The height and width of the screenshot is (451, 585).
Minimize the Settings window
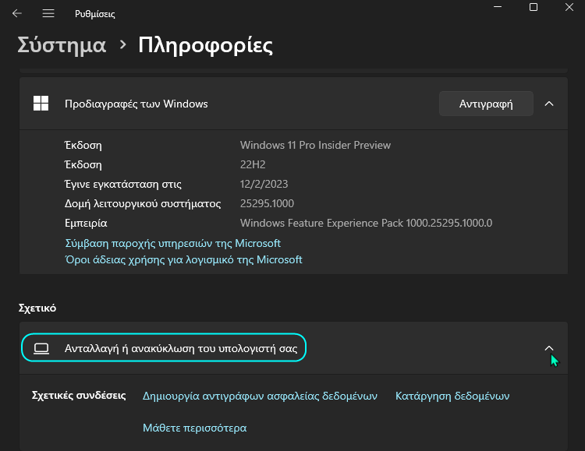tap(498, 7)
